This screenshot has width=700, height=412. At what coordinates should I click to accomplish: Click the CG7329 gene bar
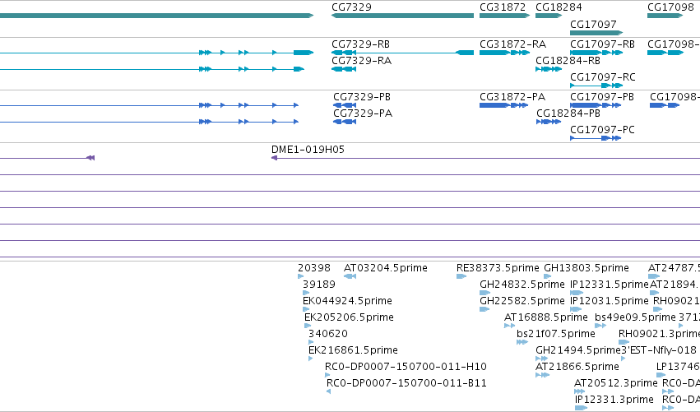402,16
